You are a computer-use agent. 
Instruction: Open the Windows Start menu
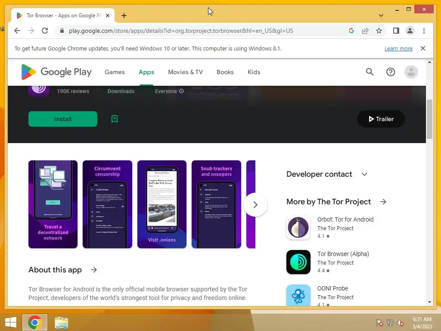(x=11, y=322)
